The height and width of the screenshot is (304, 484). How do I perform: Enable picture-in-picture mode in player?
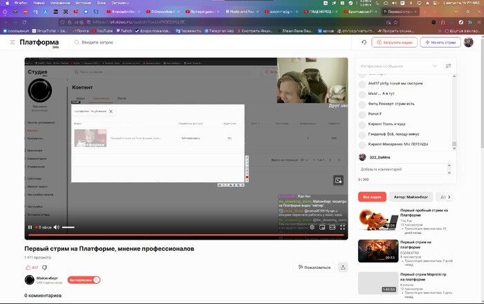pyautogui.click(x=322, y=227)
